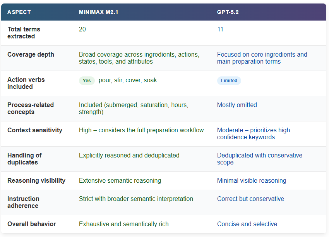Select the 'Total terms extracted' row label
This screenshot has height=237, width=329.
[x=24, y=33]
